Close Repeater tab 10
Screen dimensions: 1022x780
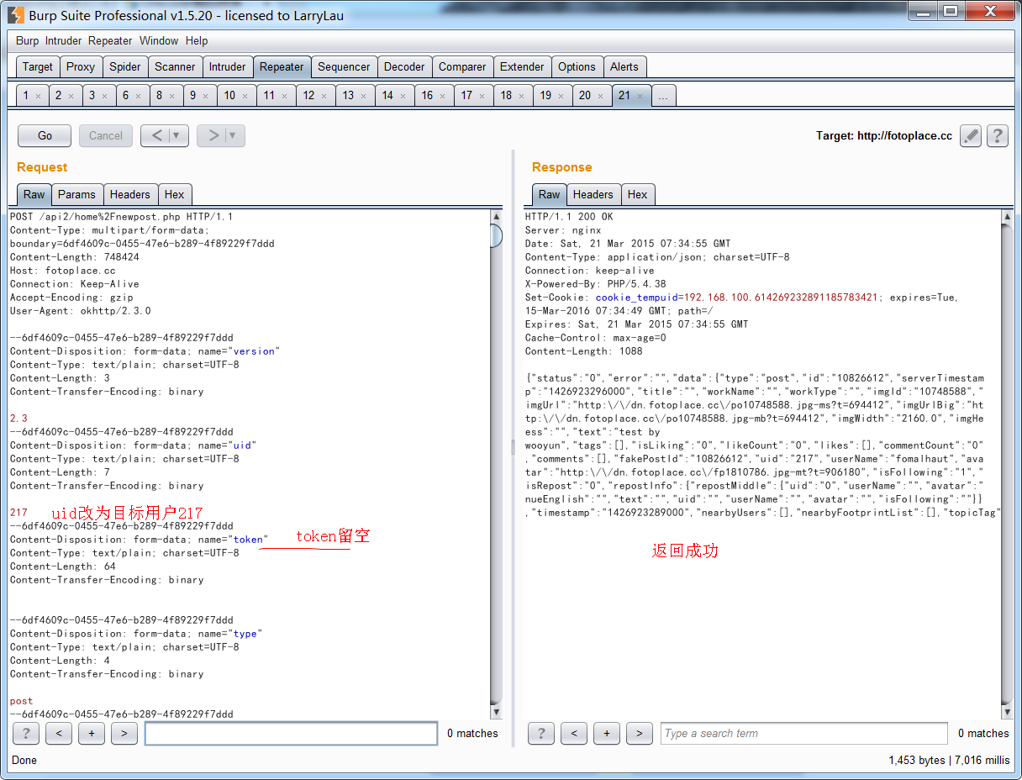point(245,96)
